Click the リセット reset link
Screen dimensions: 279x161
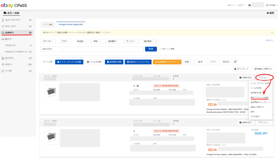click(x=269, y=40)
